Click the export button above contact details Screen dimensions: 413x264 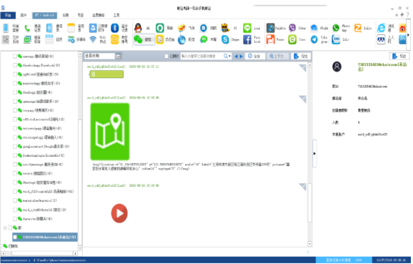point(399,56)
